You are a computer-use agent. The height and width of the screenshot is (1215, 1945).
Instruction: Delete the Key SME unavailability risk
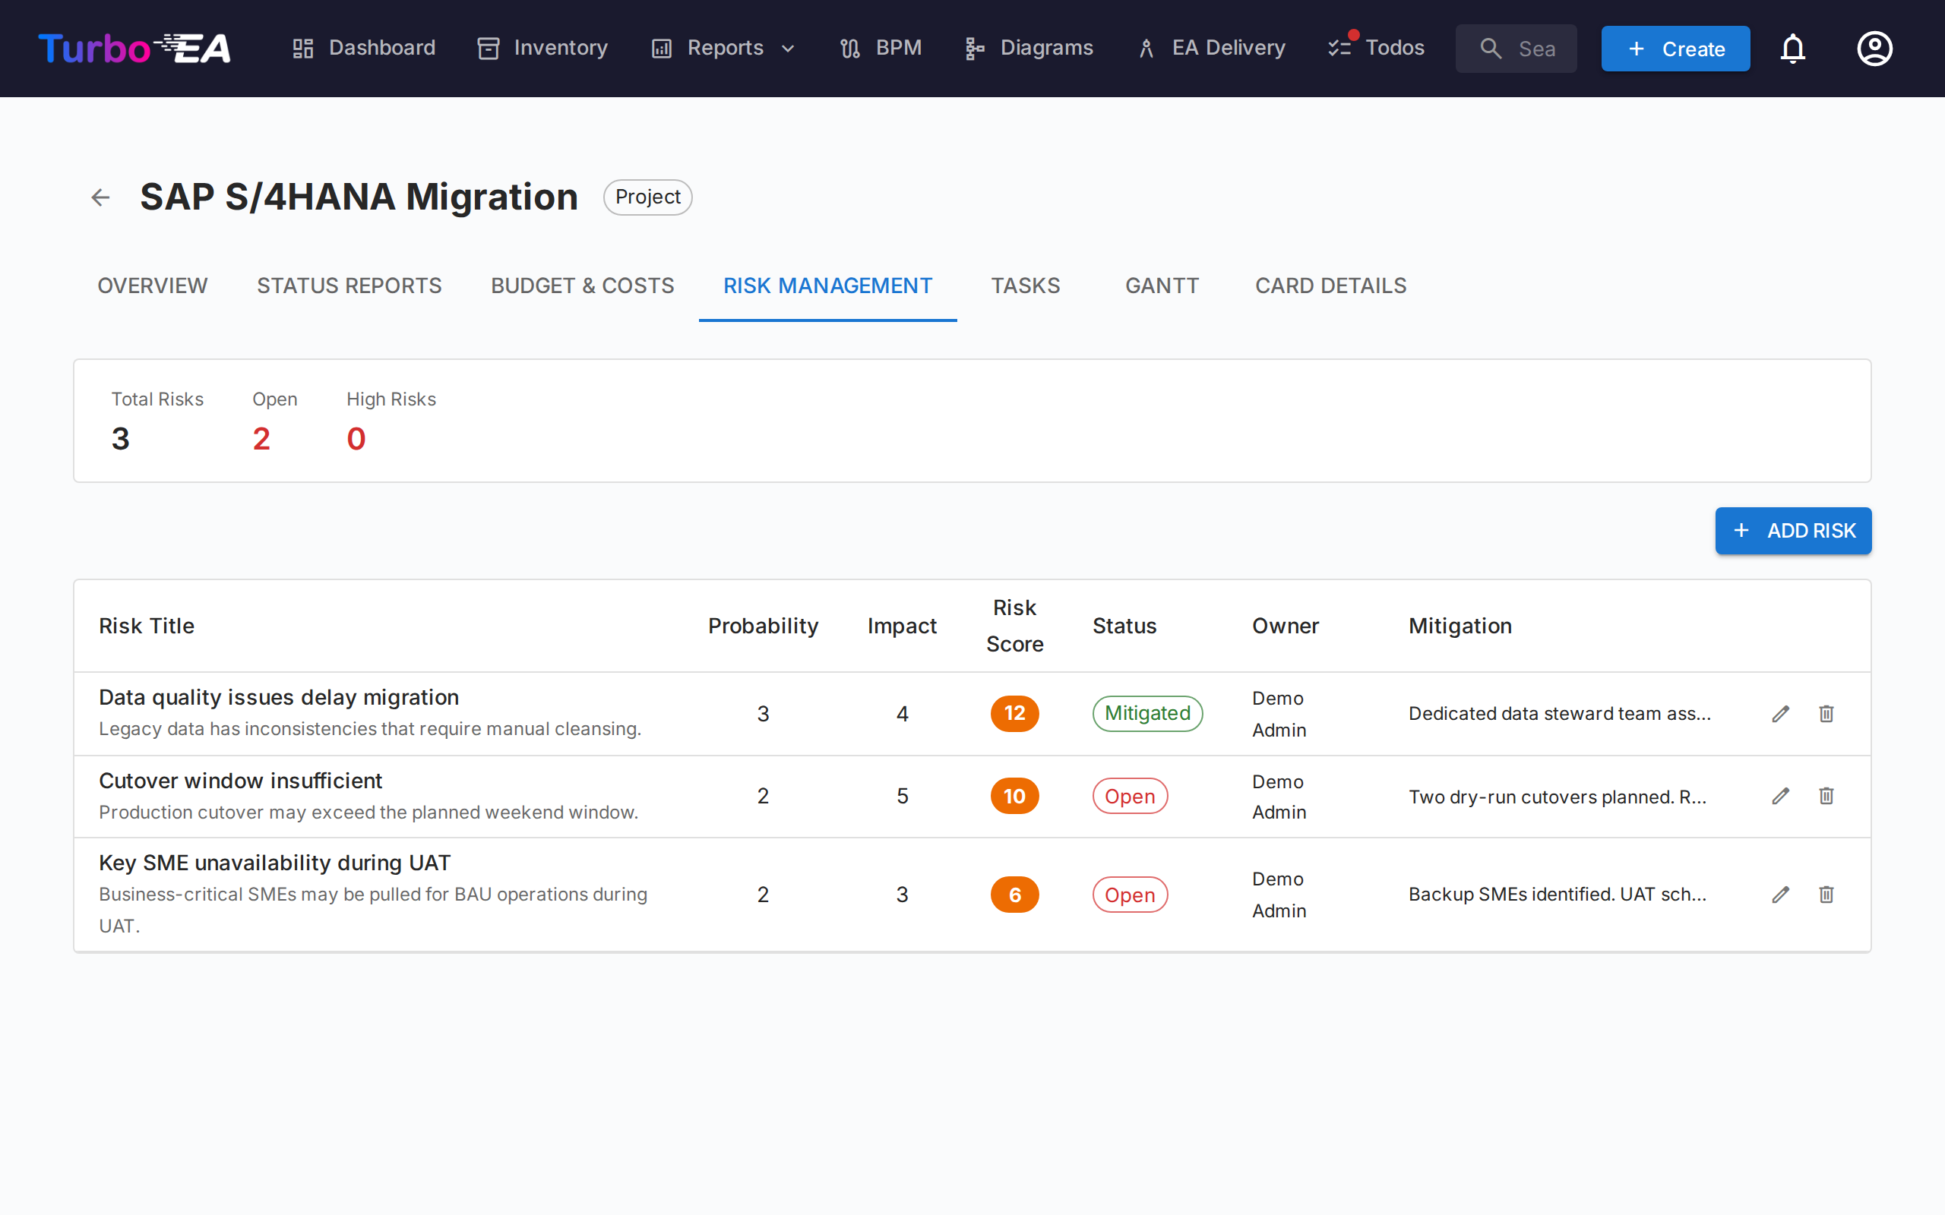(1826, 895)
